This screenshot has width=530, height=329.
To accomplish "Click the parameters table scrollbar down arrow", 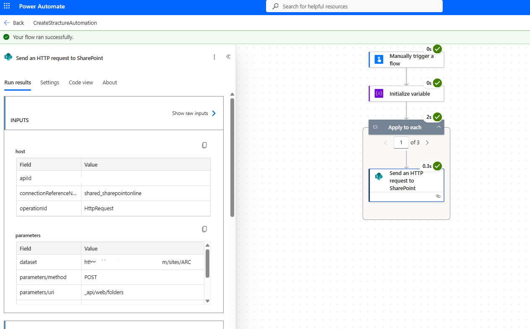I will point(207,301).
